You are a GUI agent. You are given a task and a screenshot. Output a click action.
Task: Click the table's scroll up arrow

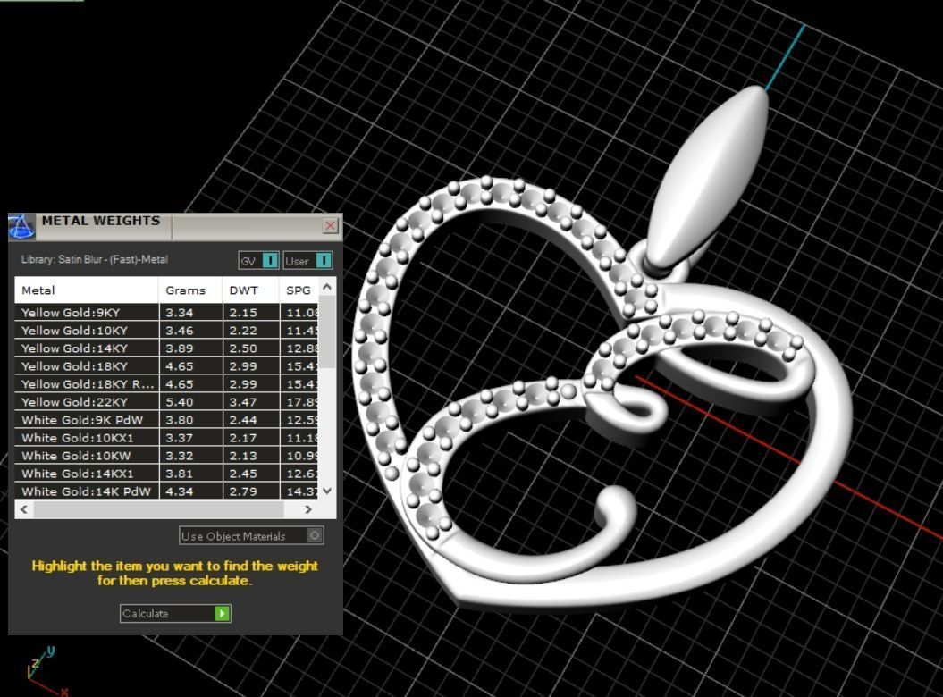pos(326,287)
